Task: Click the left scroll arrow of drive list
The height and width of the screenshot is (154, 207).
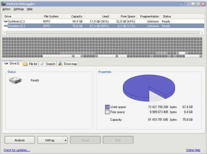Action: 5,32
